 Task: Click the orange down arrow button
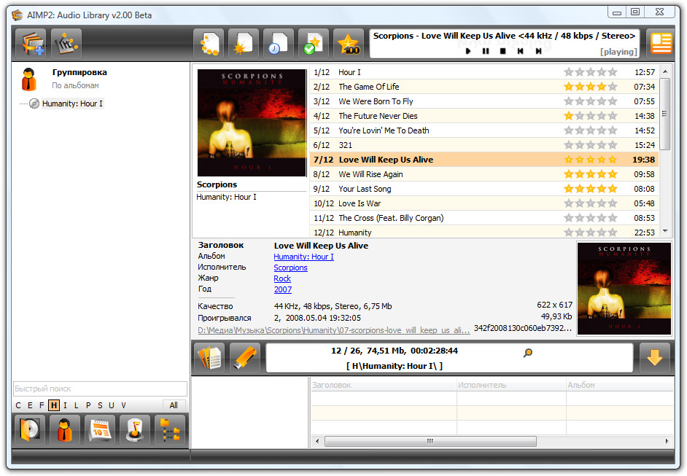point(655,358)
